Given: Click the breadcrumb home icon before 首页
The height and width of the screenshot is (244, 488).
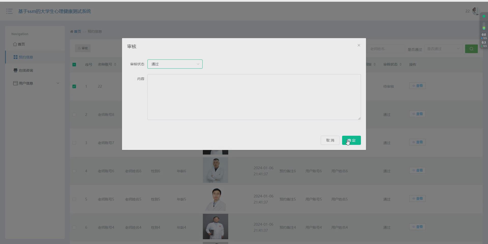Looking at the screenshot, I should click(x=72, y=31).
